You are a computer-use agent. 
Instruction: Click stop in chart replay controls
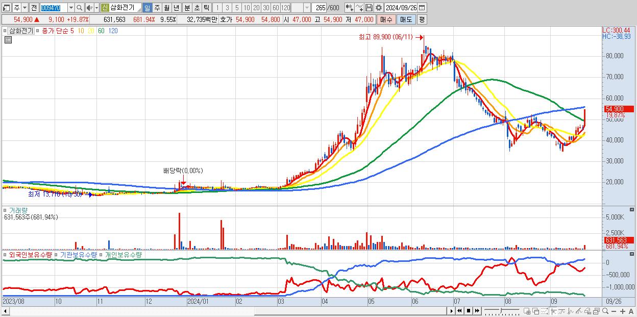(x=469, y=311)
